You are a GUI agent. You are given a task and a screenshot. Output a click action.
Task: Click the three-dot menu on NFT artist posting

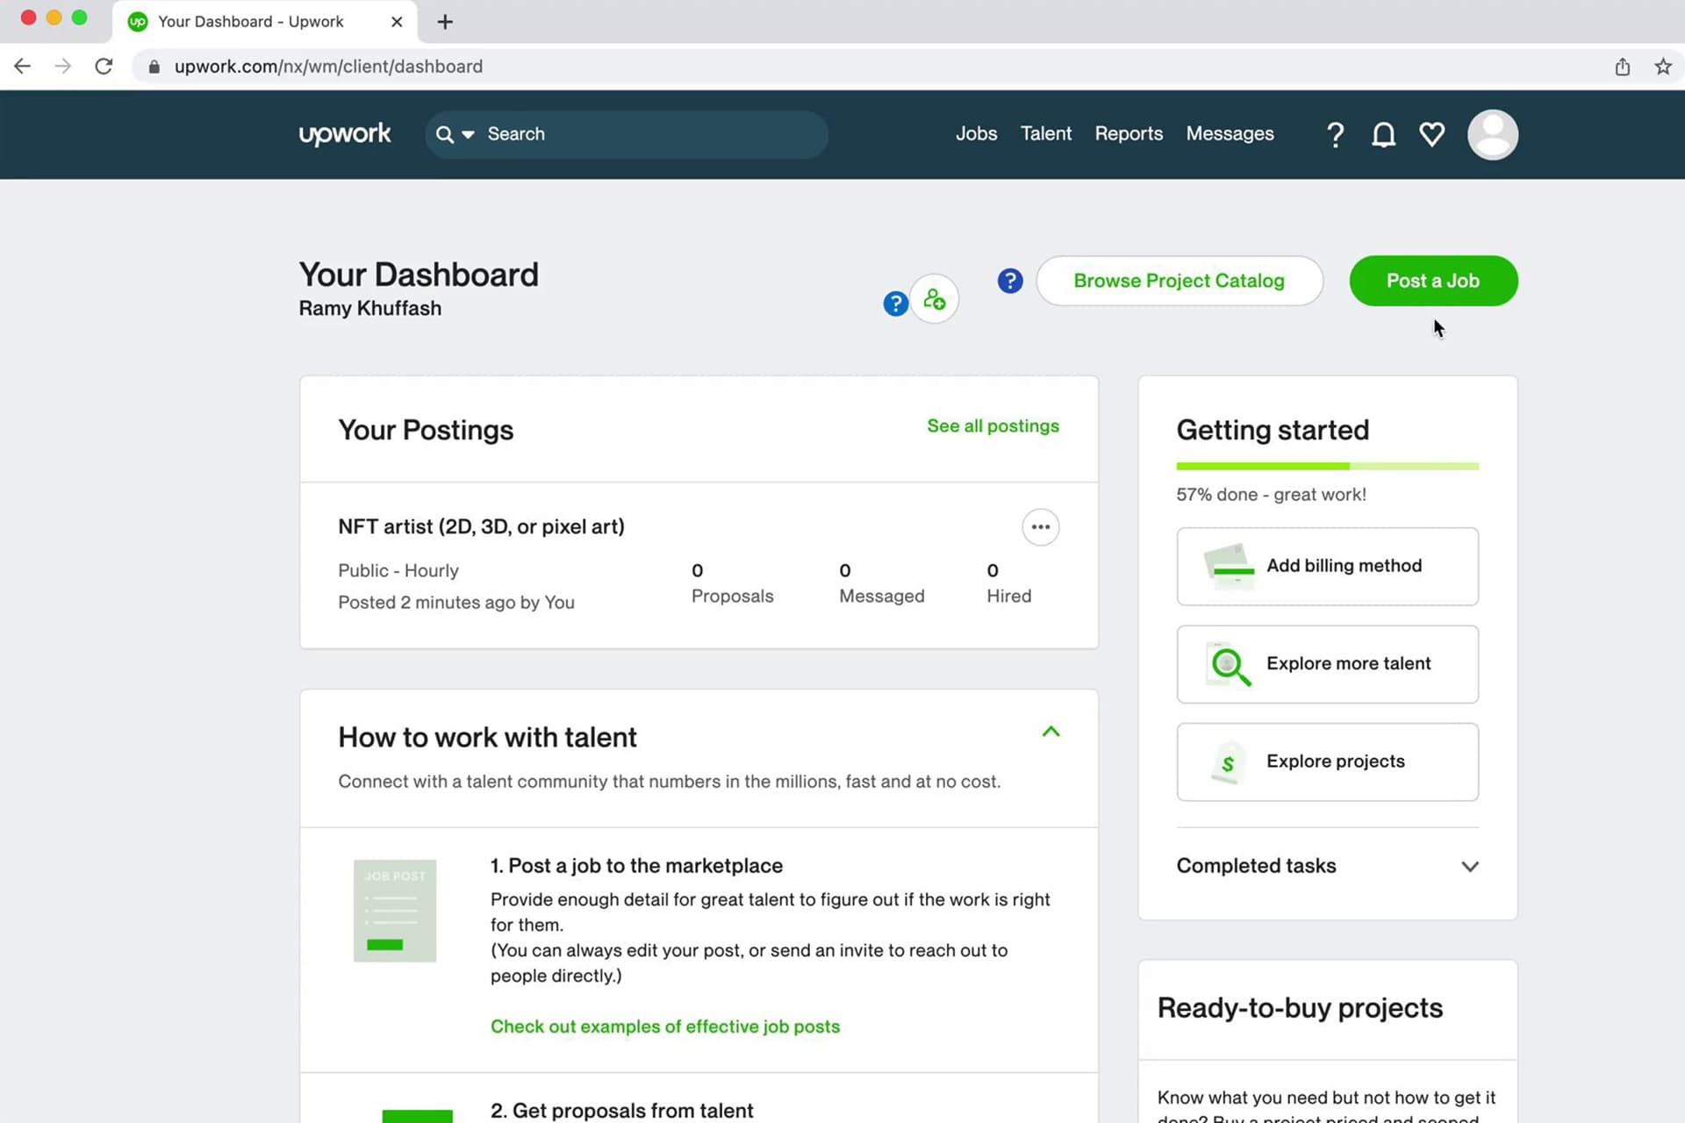(x=1041, y=526)
